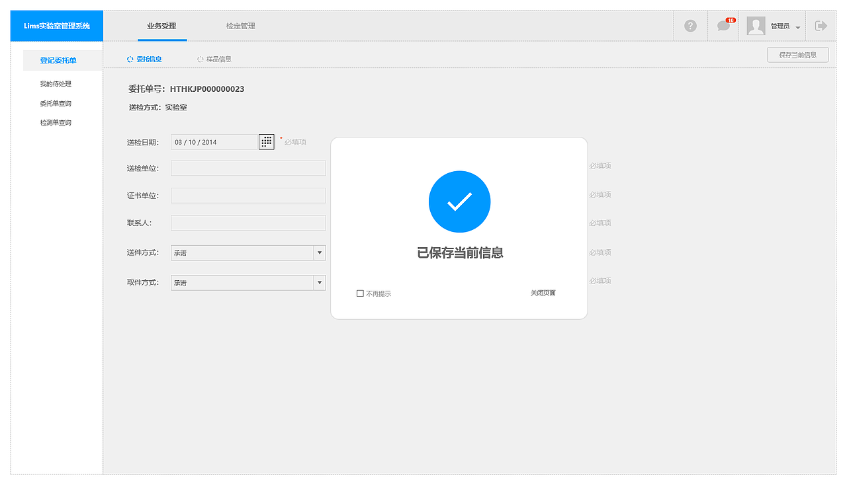The height and width of the screenshot is (485, 847).
Task: Open the notification messages icon showing 10
Action: [x=723, y=26]
